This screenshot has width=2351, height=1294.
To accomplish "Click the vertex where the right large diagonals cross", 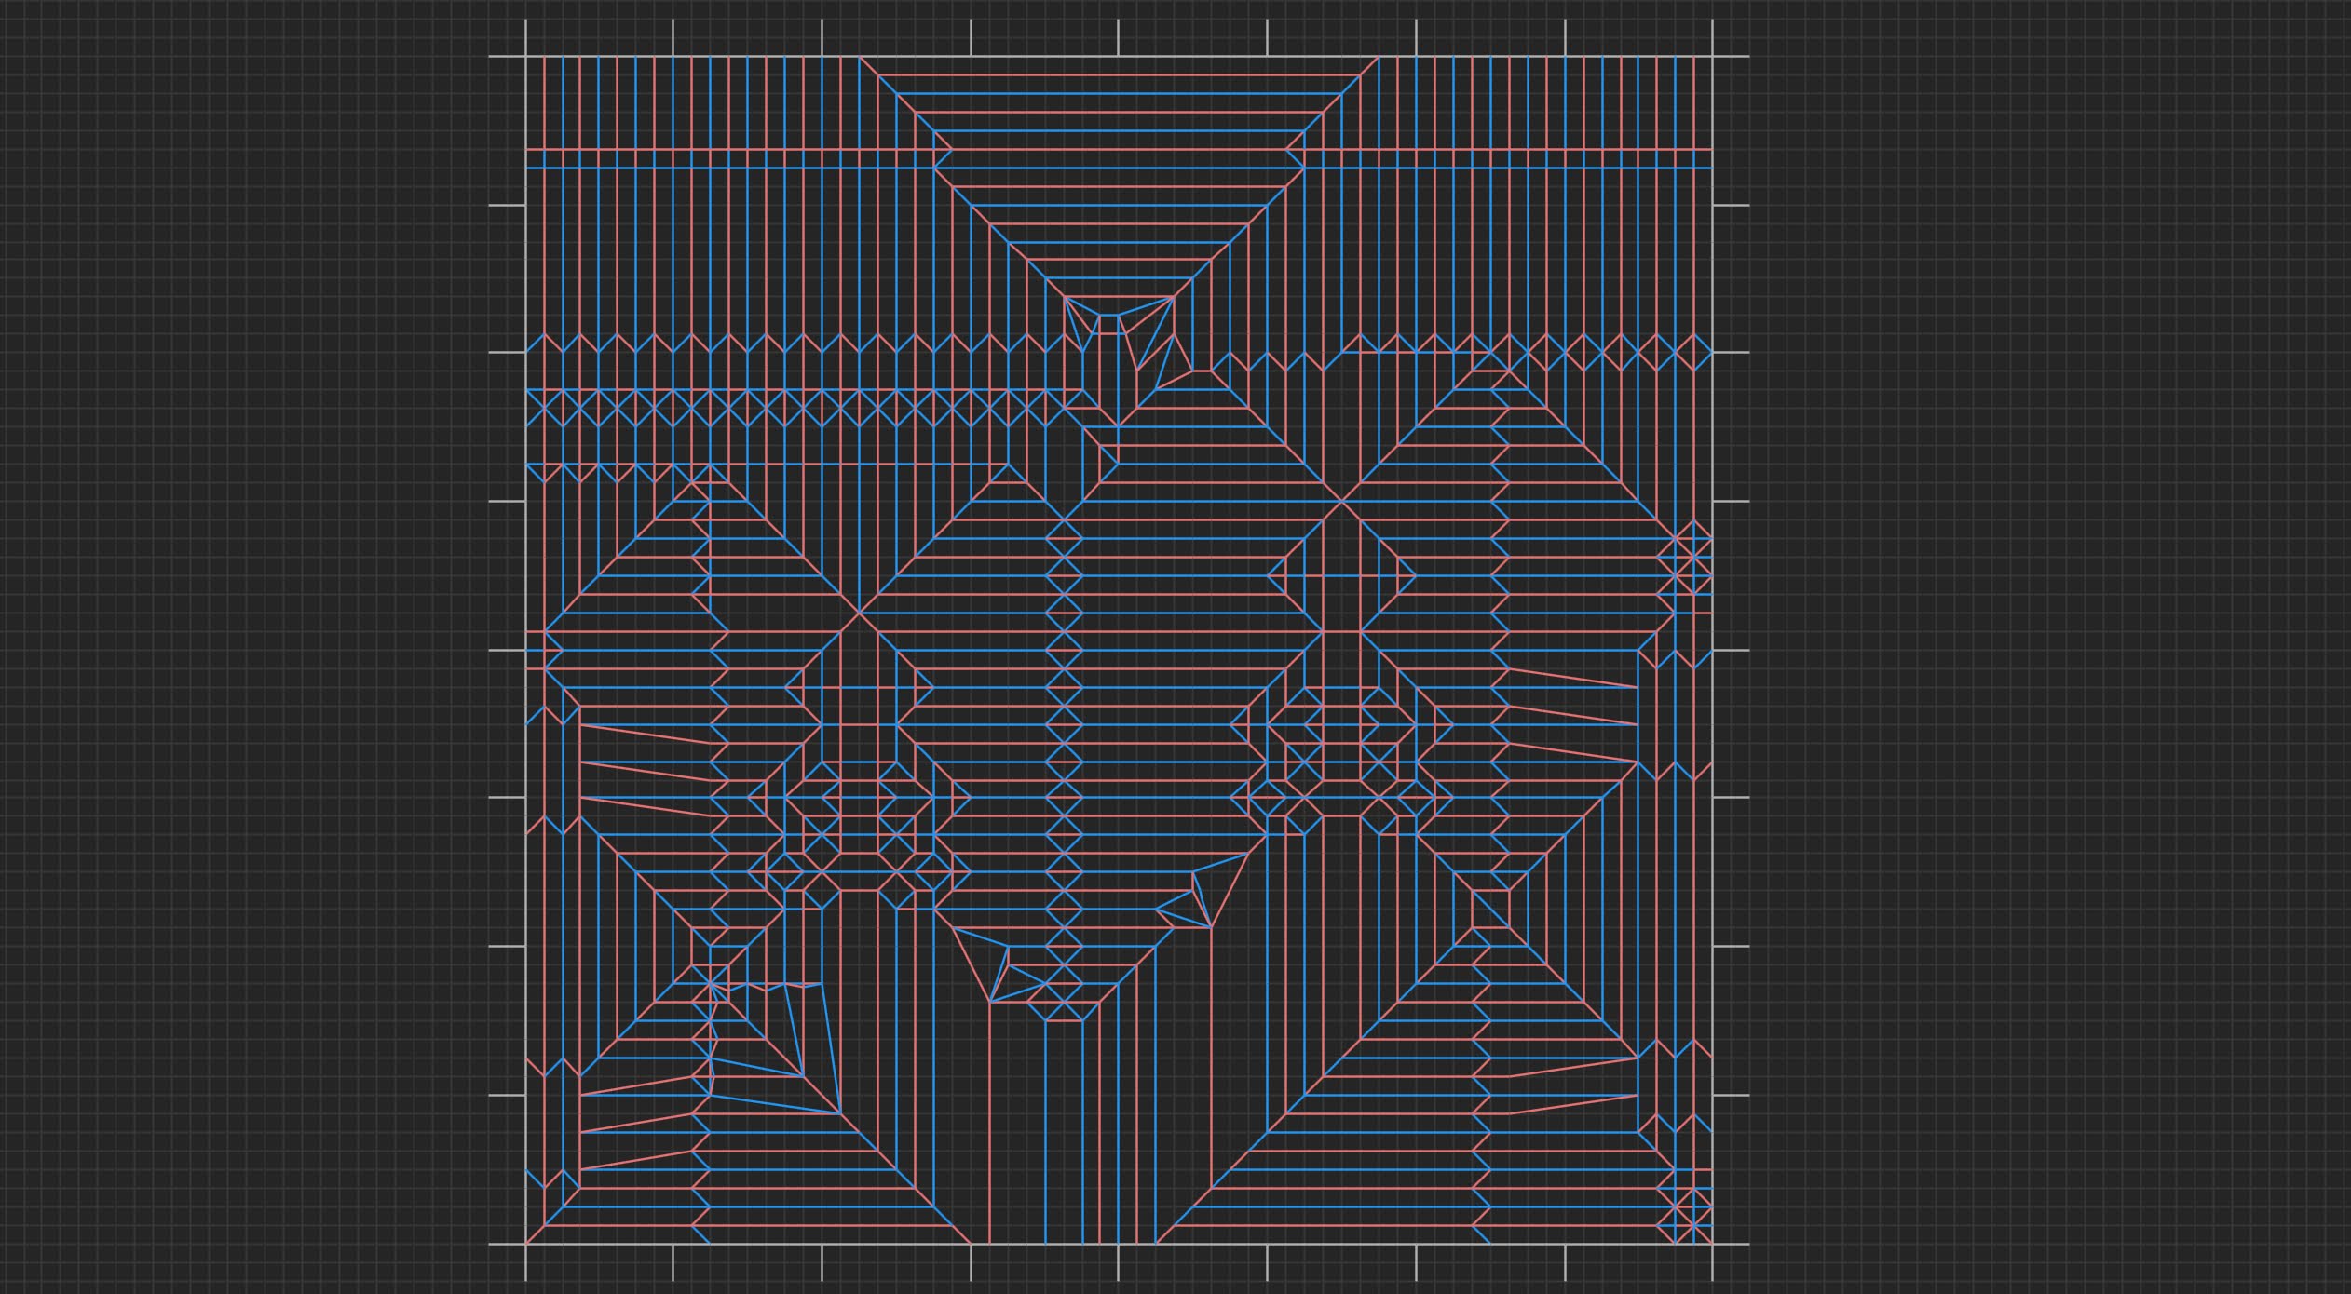I will click(1342, 501).
